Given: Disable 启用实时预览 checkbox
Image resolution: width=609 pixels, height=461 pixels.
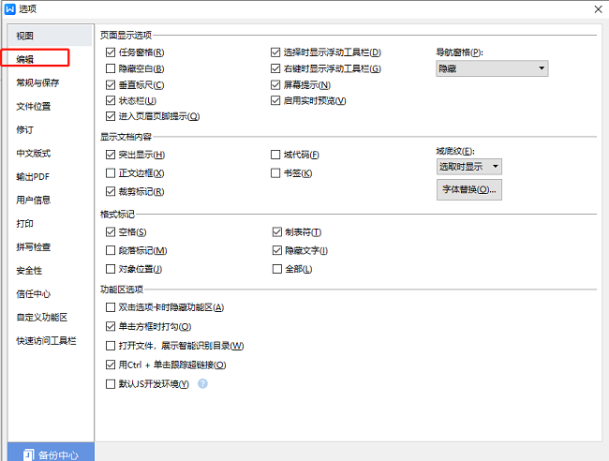Looking at the screenshot, I should pos(276,100).
